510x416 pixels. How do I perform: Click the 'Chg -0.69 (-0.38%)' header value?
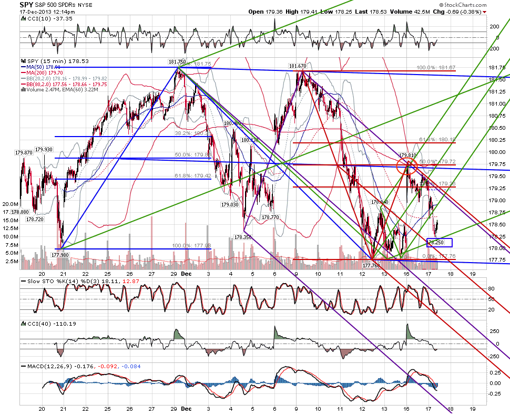pyautogui.click(x=457, y=12)
